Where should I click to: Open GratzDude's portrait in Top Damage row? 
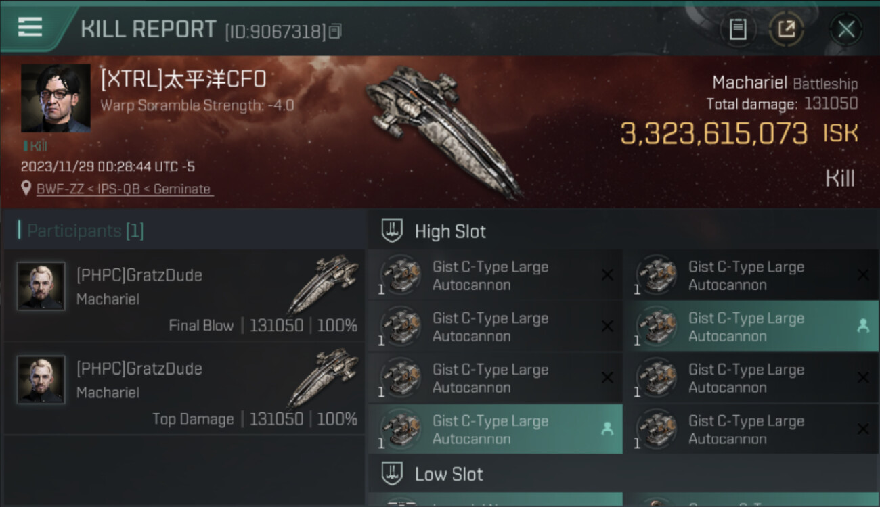(41, 380)
